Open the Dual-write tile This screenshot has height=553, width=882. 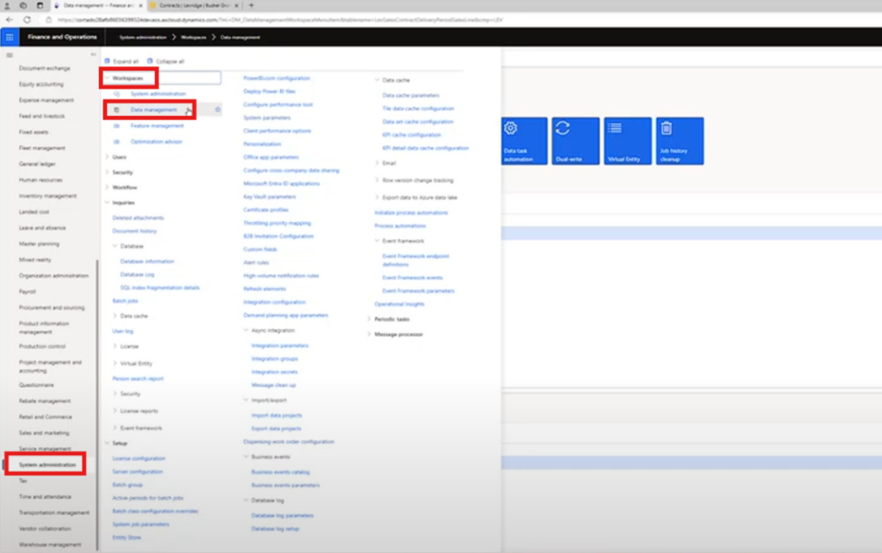coord(575,141)
